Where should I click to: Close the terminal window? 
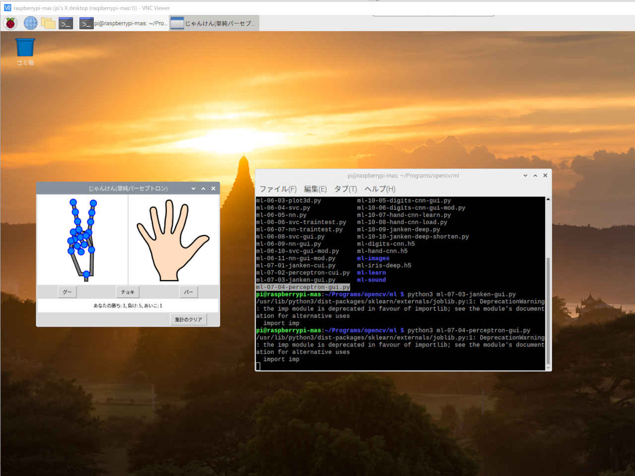click(x=545, y=176)
